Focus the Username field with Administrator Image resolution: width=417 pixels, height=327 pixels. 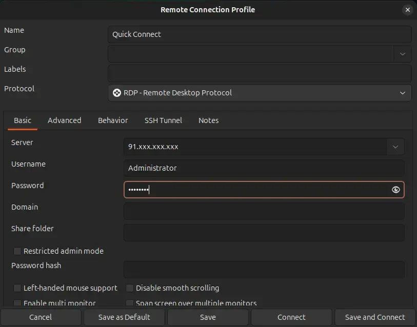(264, 168)
